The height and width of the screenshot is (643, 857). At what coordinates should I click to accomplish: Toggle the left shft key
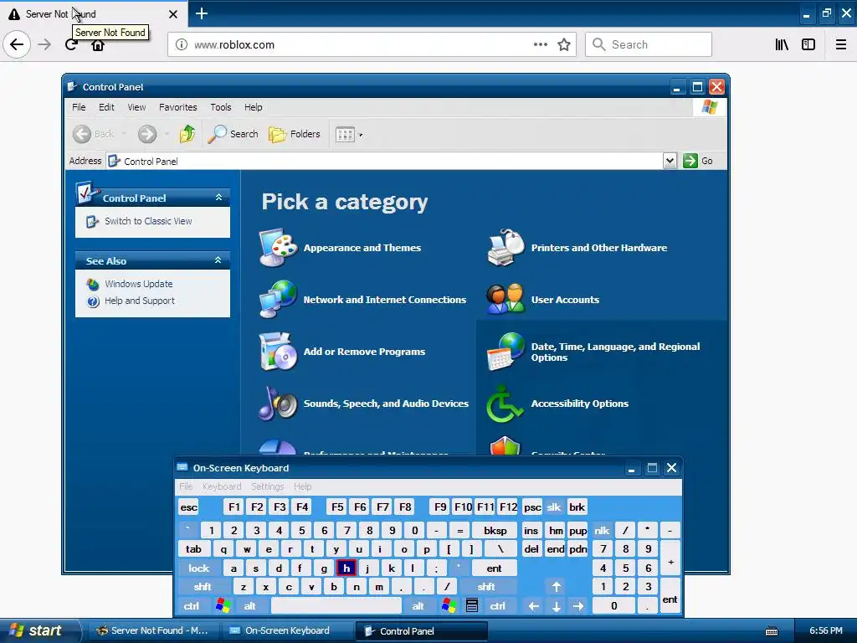point(203,587)
